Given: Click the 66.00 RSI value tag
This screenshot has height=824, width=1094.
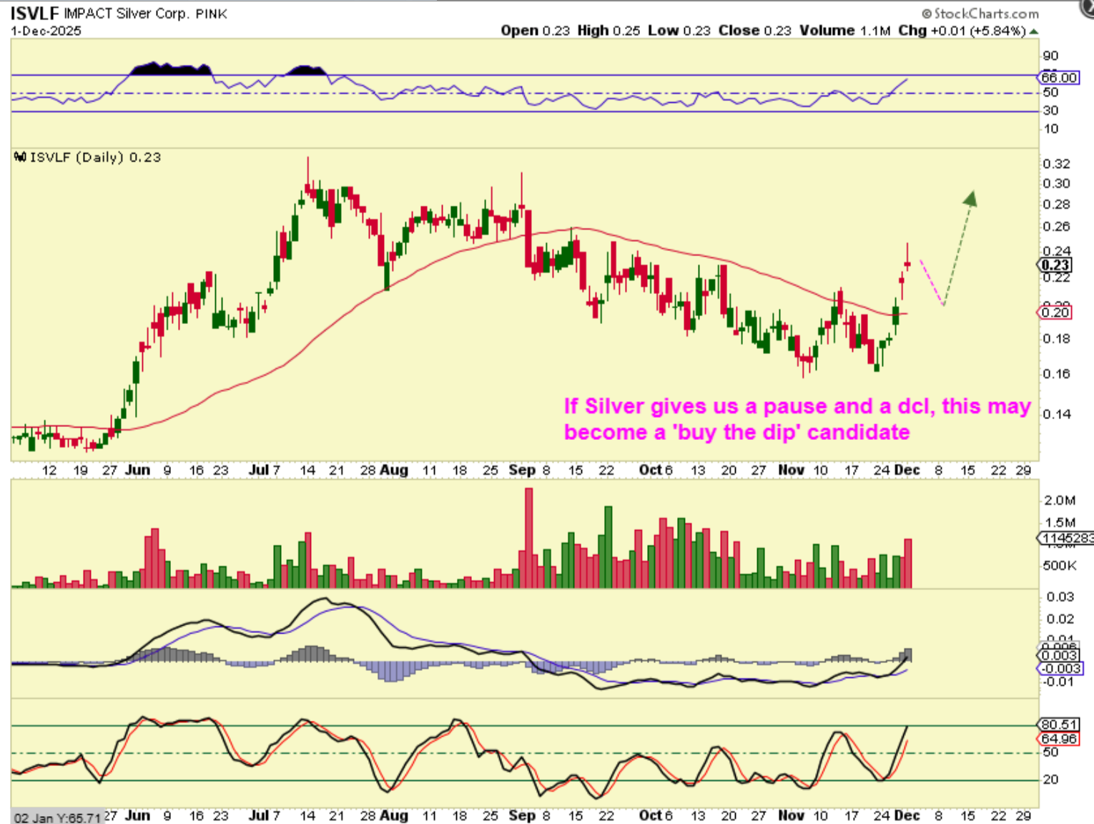Looking at the screenshot, I should [1059, 77].
